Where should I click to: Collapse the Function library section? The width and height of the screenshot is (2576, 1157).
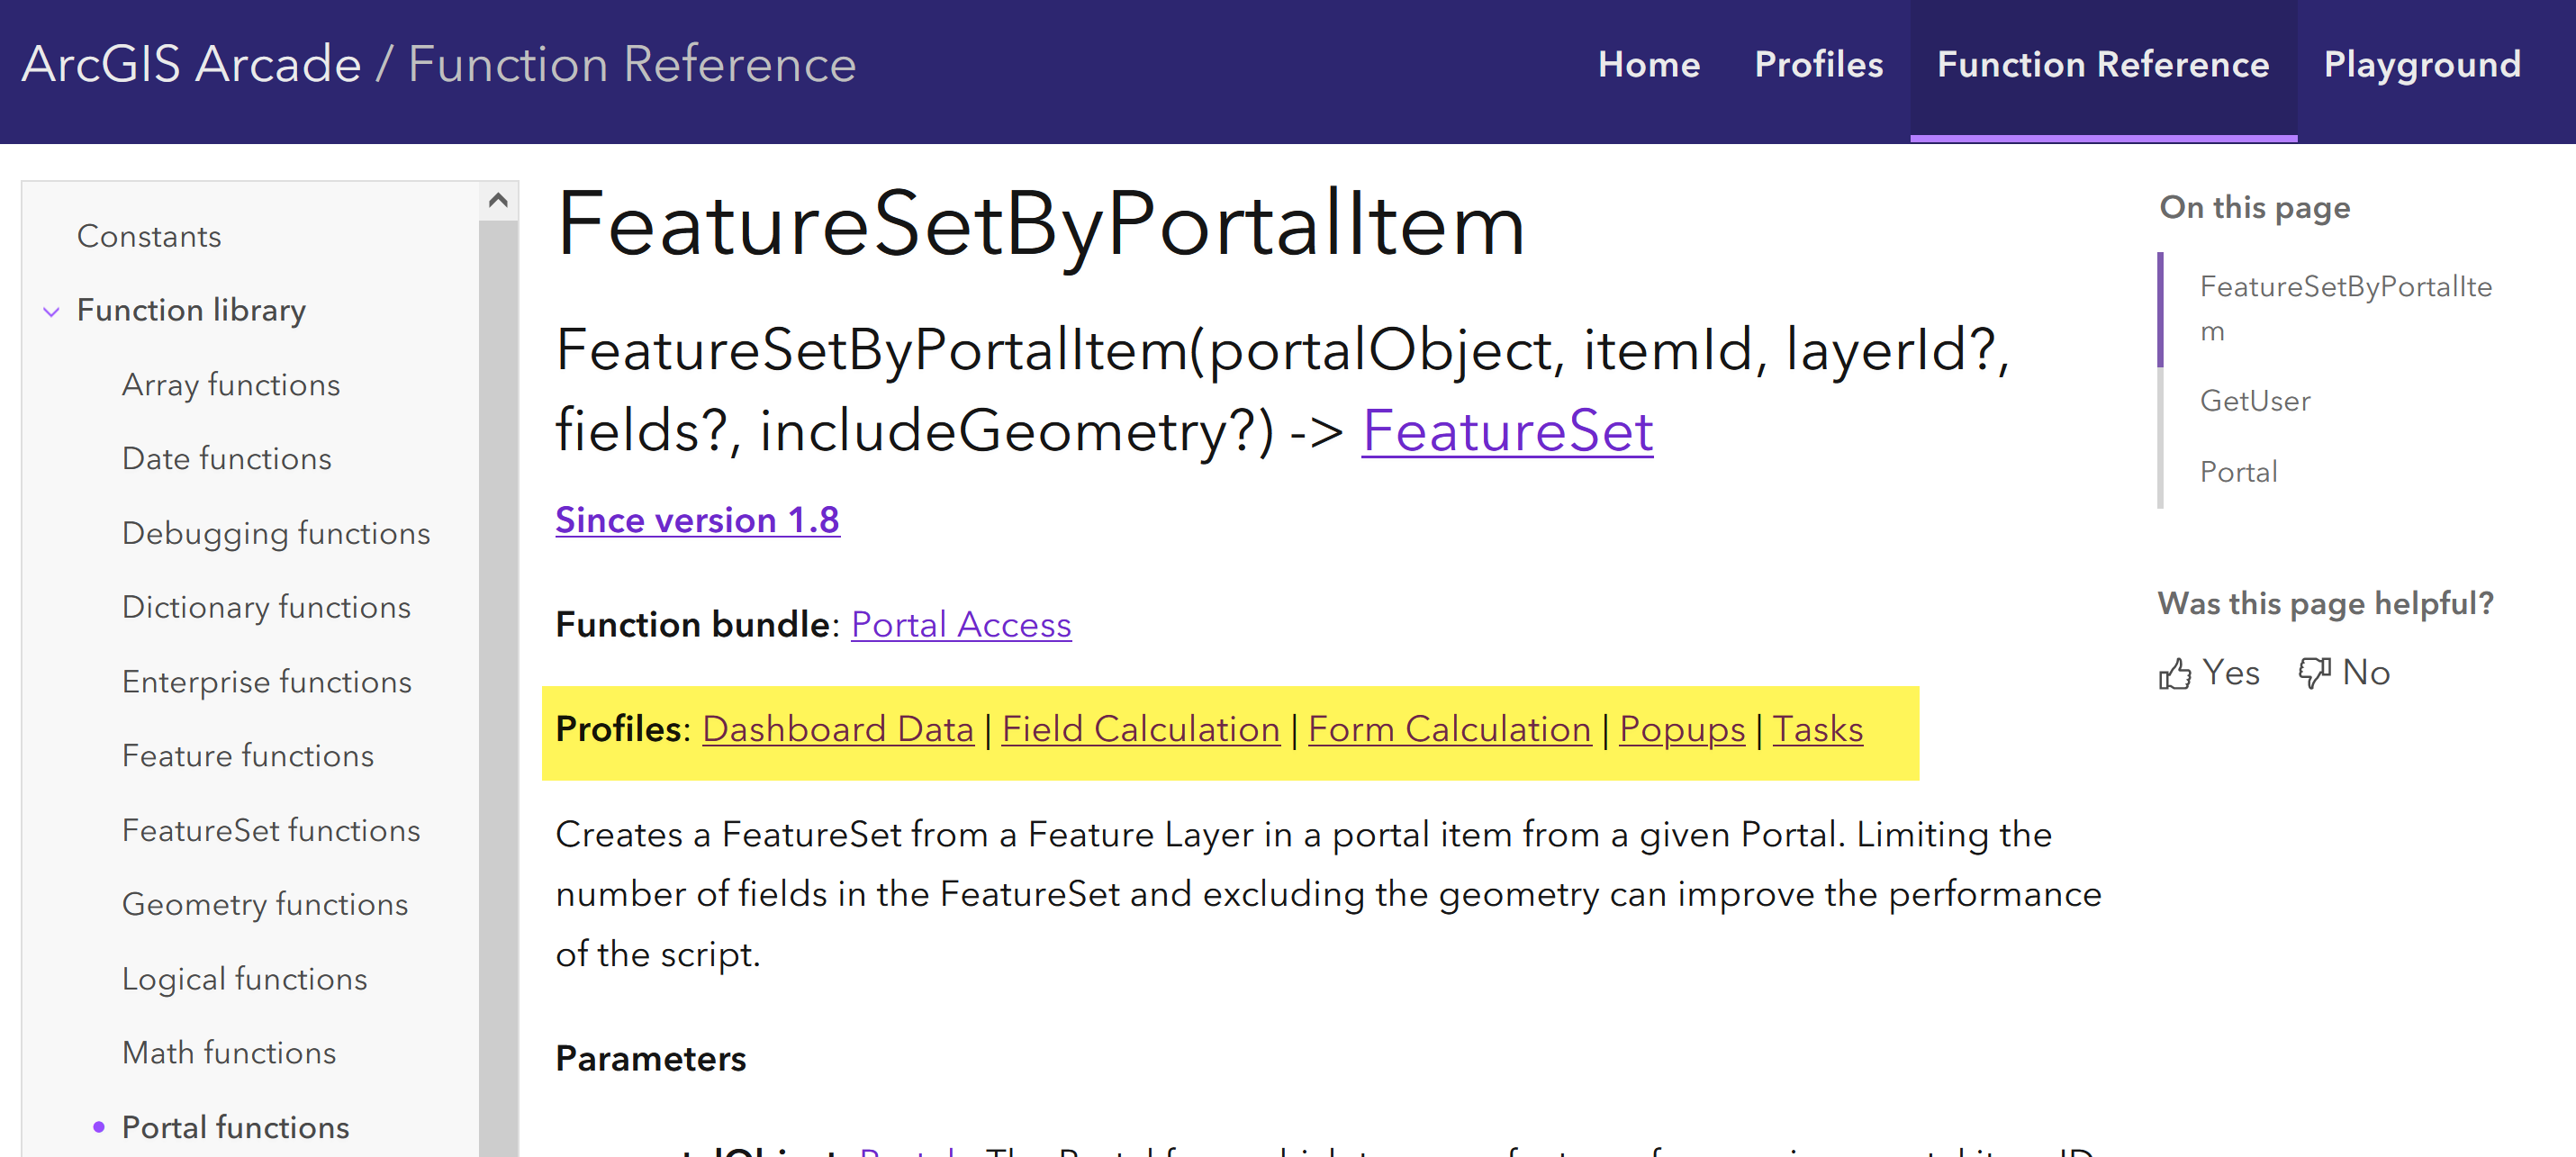[x=52, y=311]
